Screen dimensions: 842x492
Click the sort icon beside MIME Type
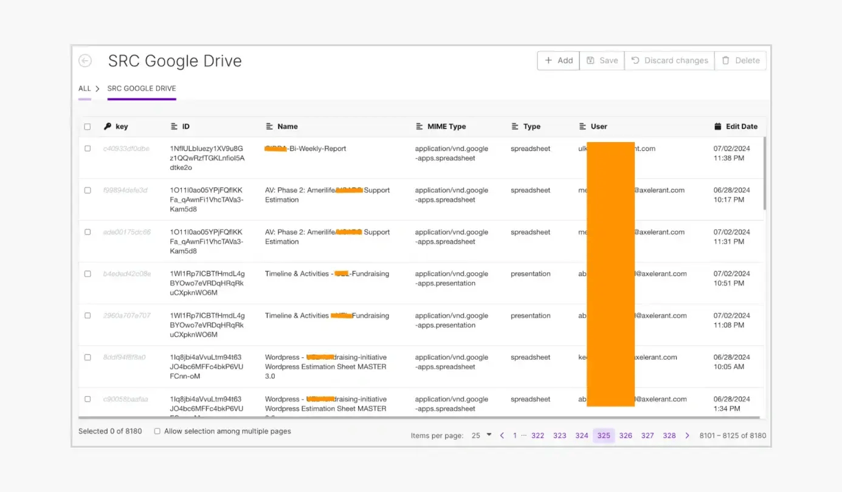(x=419, y=126)
